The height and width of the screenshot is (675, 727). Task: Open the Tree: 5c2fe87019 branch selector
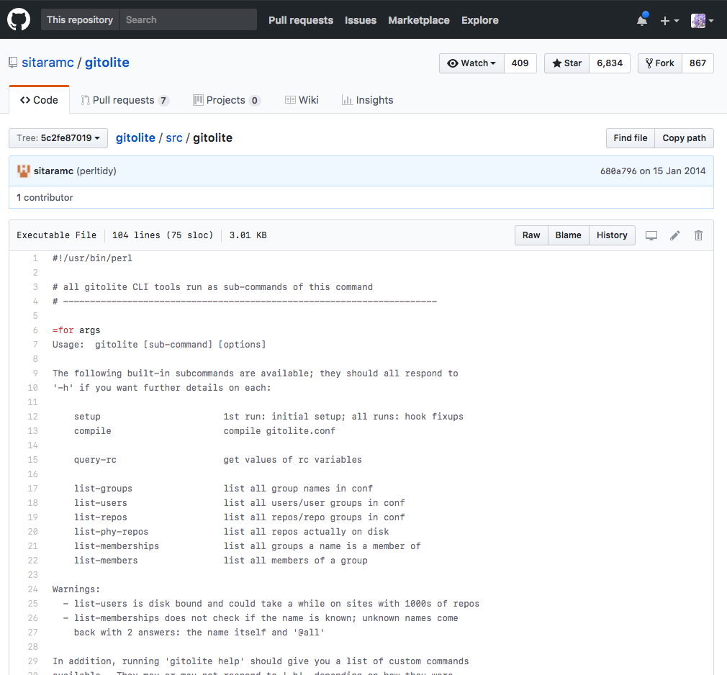58,138
